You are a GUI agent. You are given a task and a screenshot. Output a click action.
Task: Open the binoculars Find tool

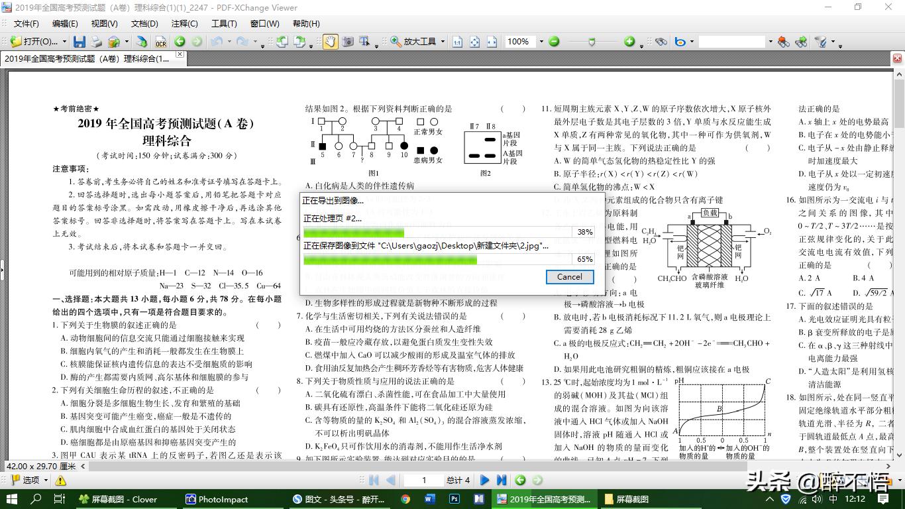pyautogui.click(x=661, y=42)
